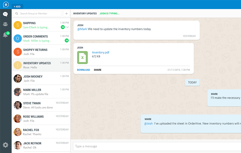The height and width of the screenshot is (153, 241).
Task: Open notifications bell with 10 badge
Action: pos(5,35)
